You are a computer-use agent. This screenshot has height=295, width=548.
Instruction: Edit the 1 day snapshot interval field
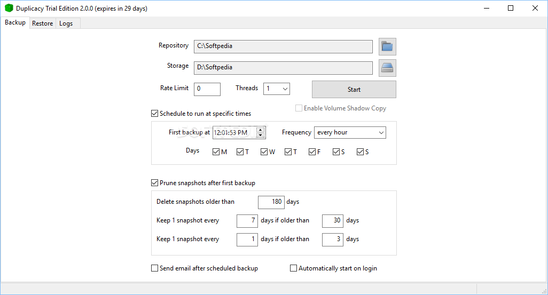tap(247, 240)
